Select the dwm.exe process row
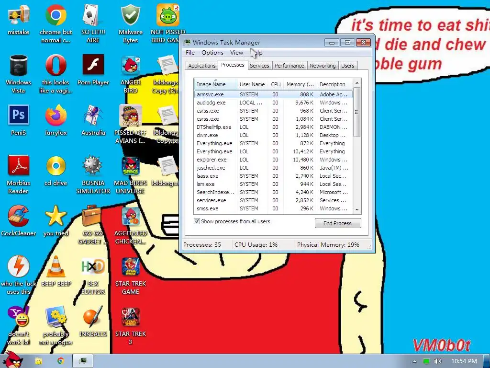This screenshot has height=368, width=490. coord(273,135)
